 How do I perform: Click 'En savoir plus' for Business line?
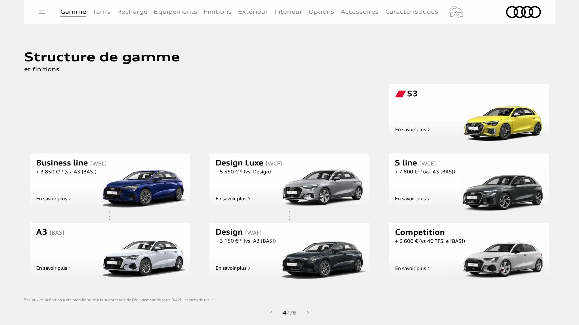53,199
